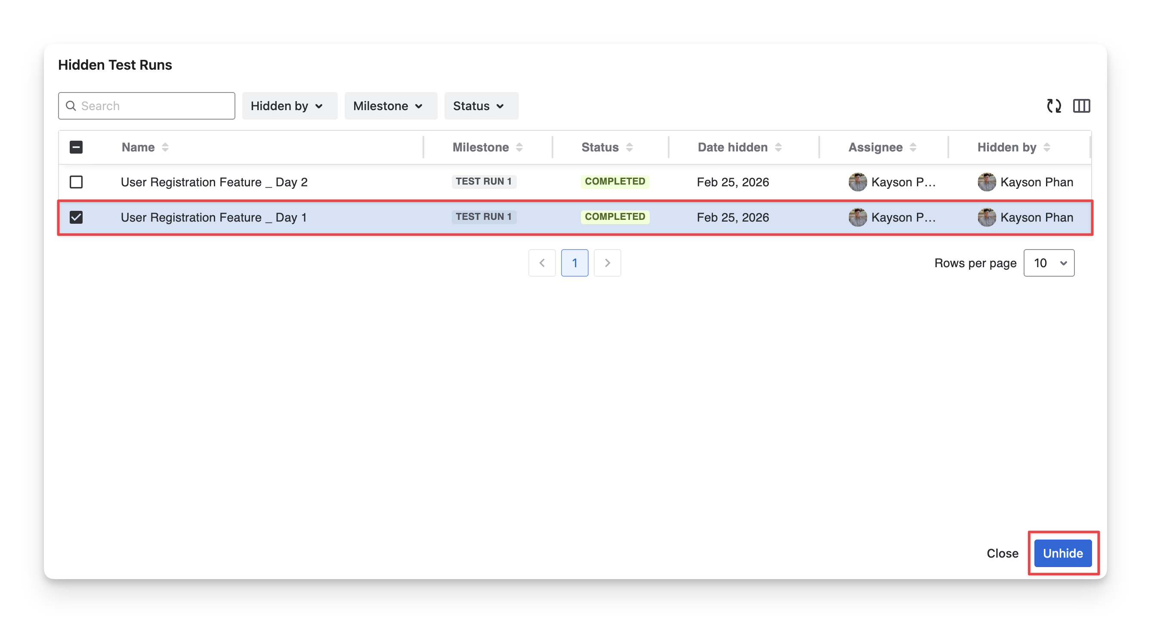Open the Rows per page selector
1151x623 pixels.
pyautogui.click(x=1049, y=263)
